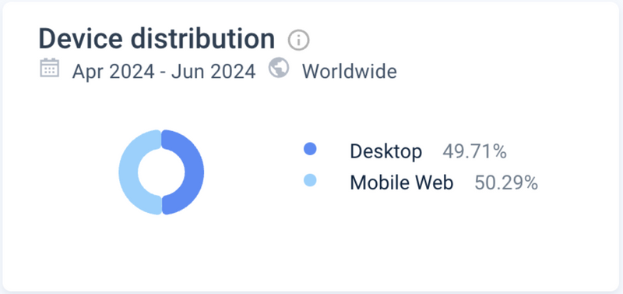Viewport: 623px width, 294px height.
Task: Click the 49.71% Desktop percentage
Action: point(474,151)
